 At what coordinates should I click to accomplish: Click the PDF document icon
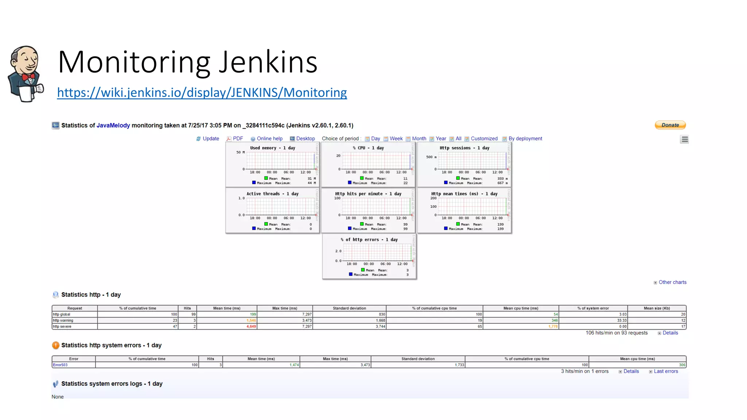coord(229,139)
